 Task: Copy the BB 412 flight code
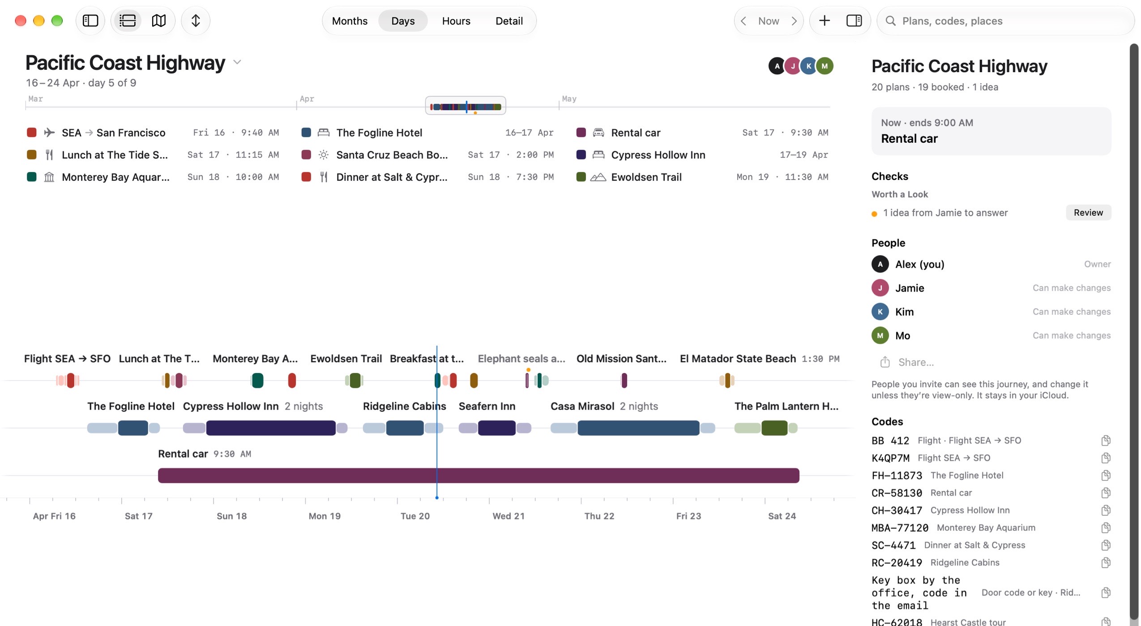(1105, 441)
